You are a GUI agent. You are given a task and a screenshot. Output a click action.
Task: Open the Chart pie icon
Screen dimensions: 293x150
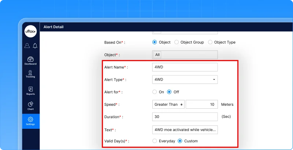30,104
